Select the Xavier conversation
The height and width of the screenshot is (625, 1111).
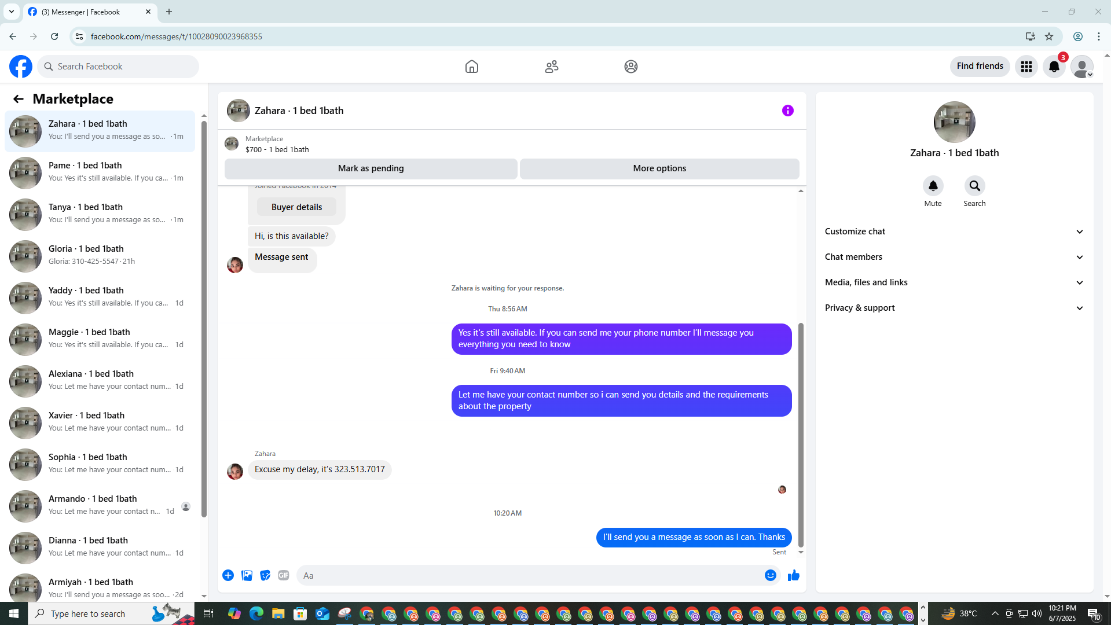[x=100, y=422]
